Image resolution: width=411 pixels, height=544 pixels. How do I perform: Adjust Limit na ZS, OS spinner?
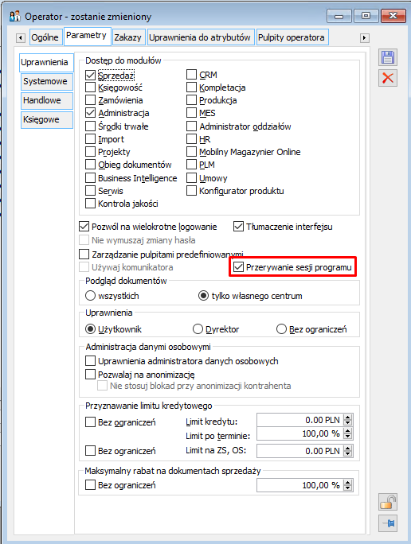pos(348,451)
